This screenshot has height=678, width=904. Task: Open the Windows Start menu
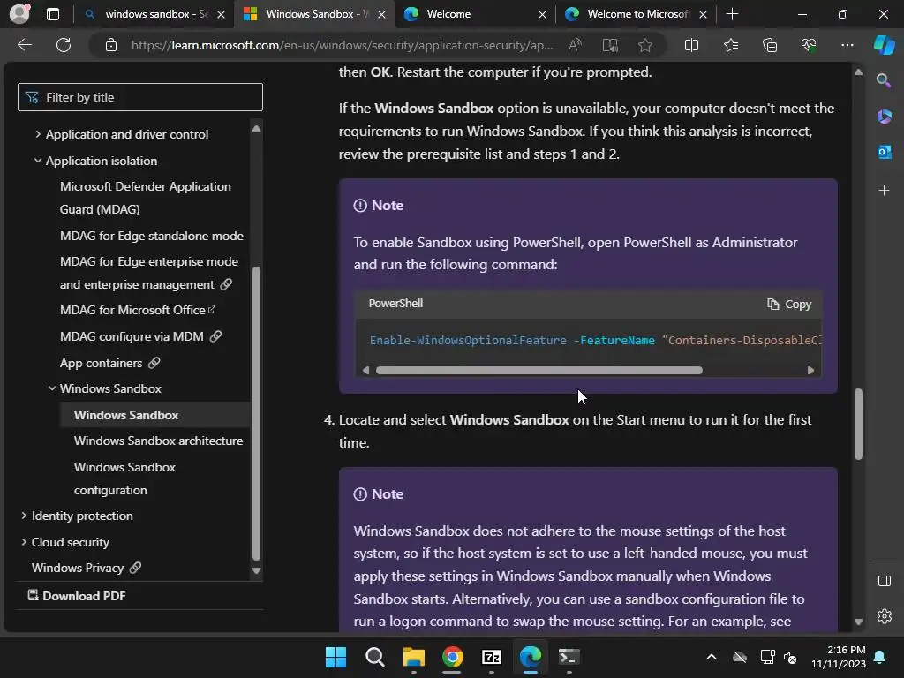[x=335, y=657]
